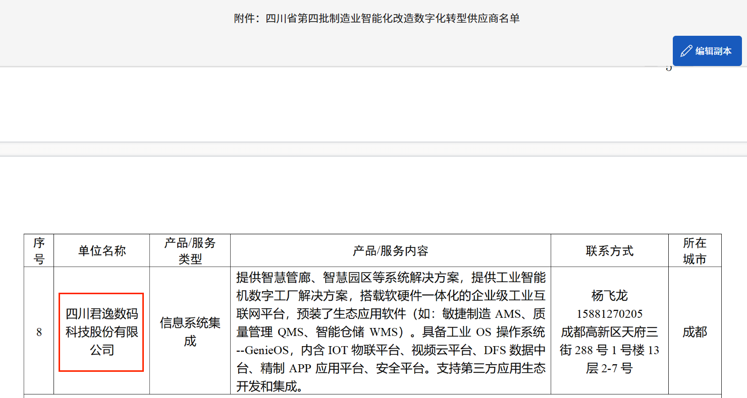747x398 pixels.
Task: Click the 所在城市 column header
Action: [695, 251]
